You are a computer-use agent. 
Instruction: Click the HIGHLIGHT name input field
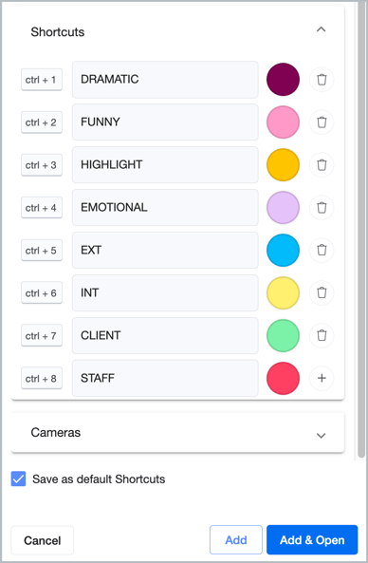click(x=165, y=165)
